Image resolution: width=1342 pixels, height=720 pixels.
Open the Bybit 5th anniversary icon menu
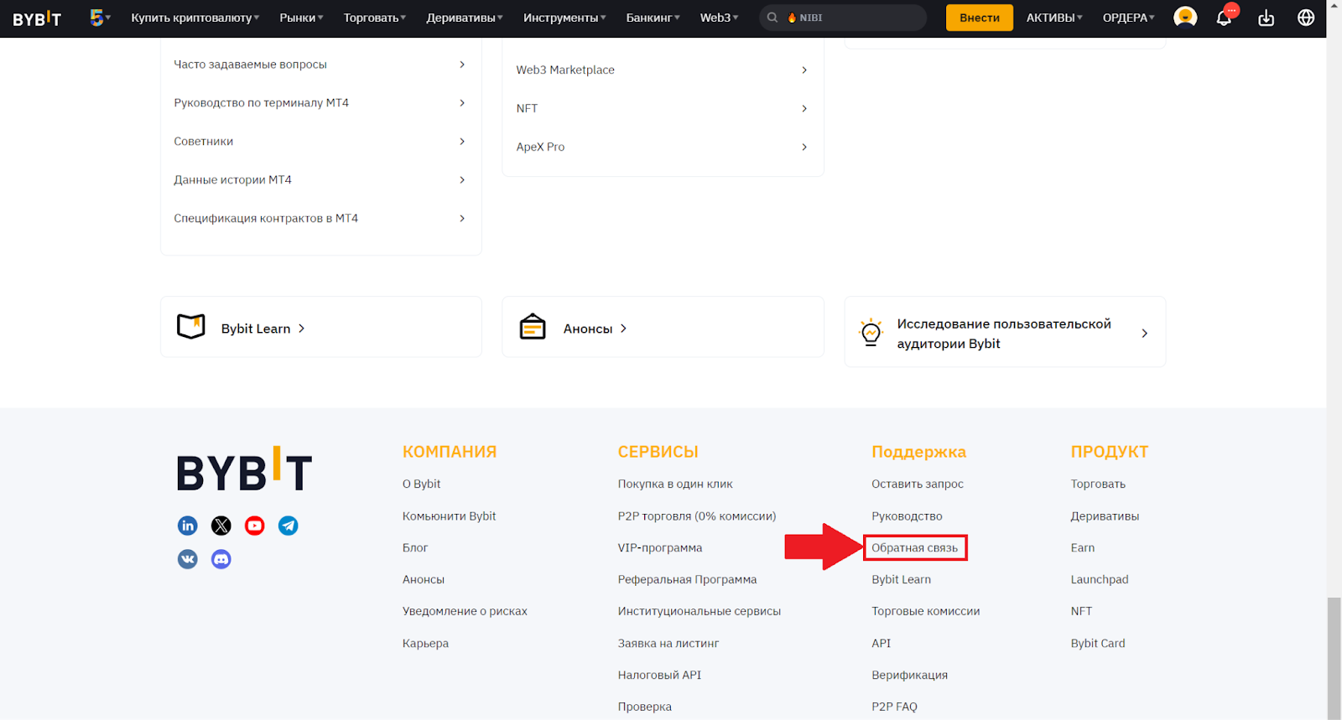(100, 17)
